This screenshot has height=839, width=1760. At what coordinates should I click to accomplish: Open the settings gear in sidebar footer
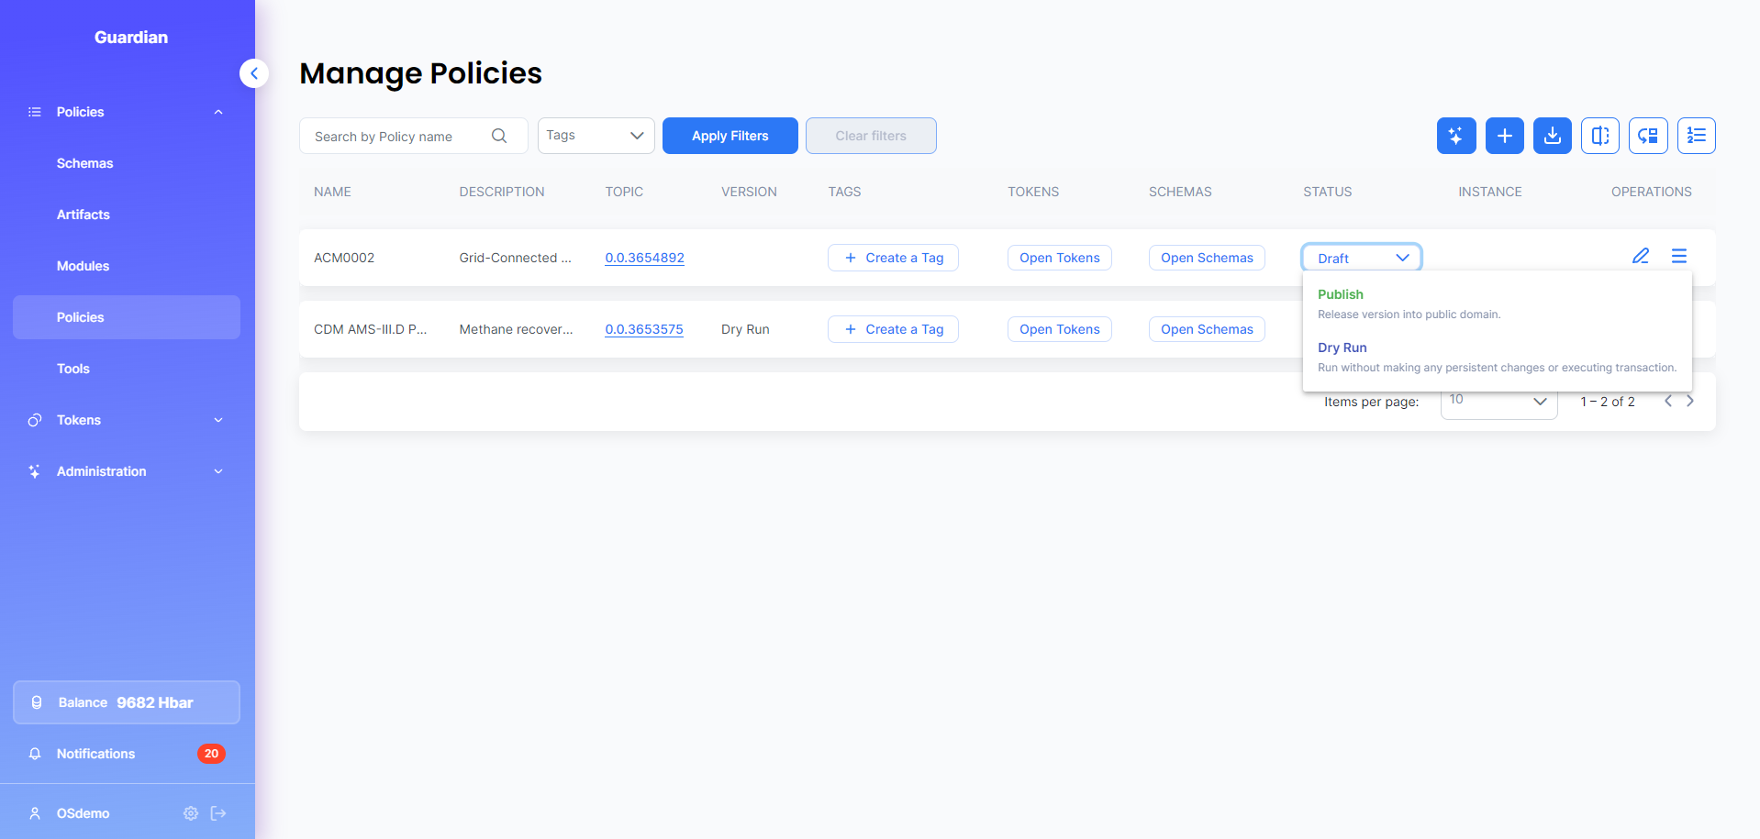click(x=191, y=813)
